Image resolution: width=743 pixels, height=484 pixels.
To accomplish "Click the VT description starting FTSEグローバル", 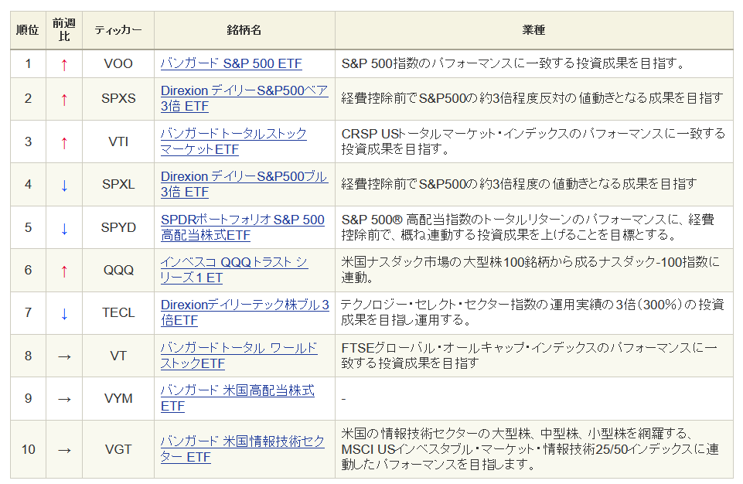I will click(x=530, y=356).
